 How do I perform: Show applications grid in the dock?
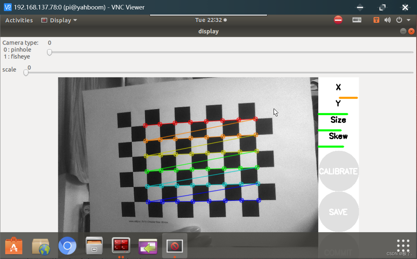pyautogui.click(x=403, y=246)
